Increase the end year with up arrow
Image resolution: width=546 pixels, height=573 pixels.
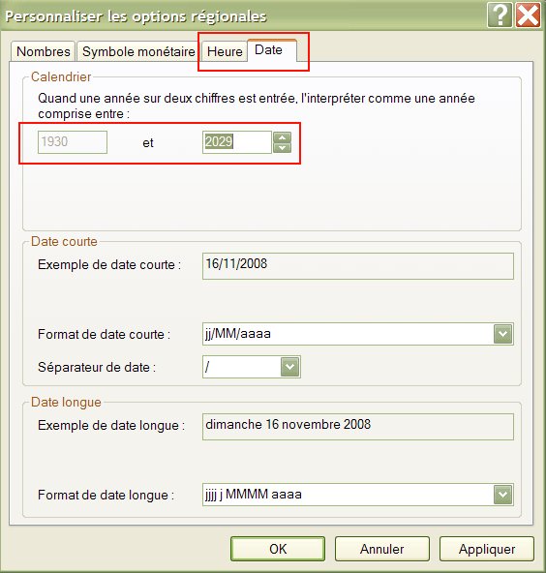(x=282, y=137)
